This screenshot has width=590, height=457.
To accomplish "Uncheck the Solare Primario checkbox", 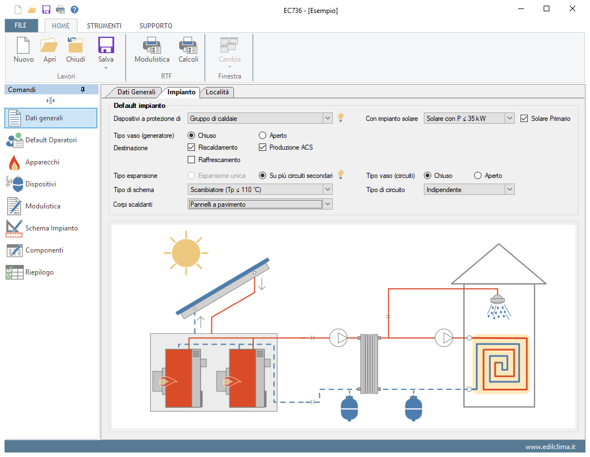I will pos(524,119).
